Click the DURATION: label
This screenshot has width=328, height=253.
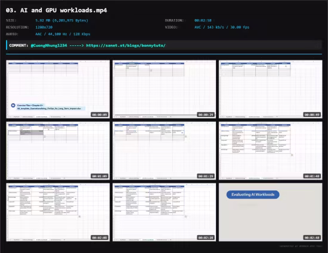174,20
